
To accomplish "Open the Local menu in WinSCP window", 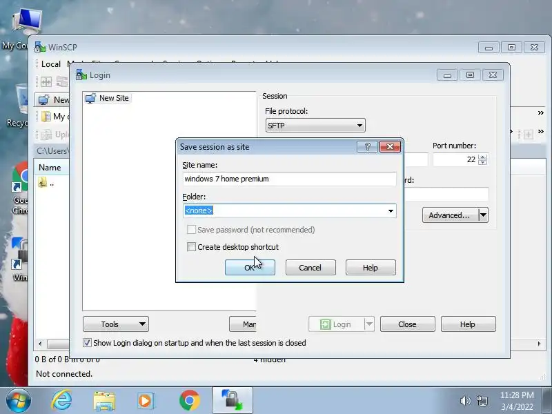I will pyautogui.click(x=51, y=64).
